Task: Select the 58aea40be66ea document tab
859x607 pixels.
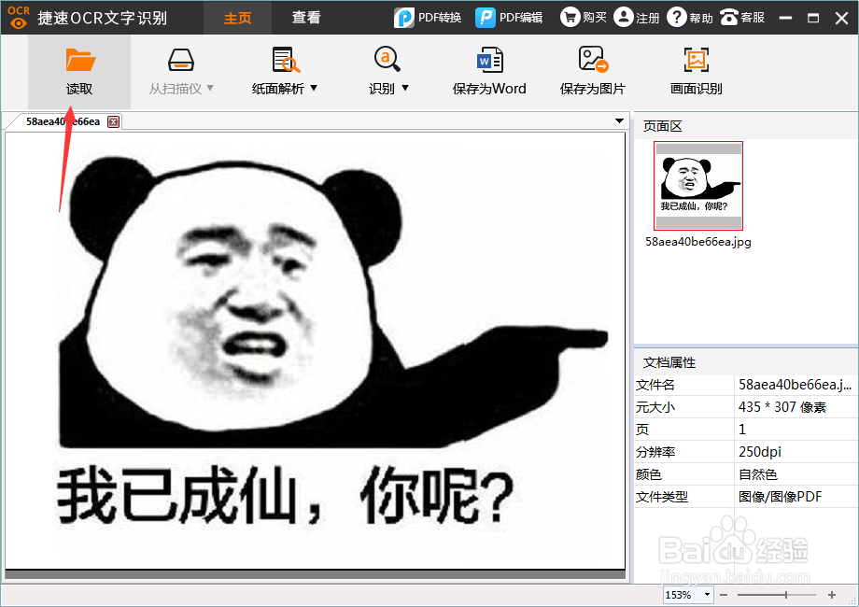Action: click(63, 121)
